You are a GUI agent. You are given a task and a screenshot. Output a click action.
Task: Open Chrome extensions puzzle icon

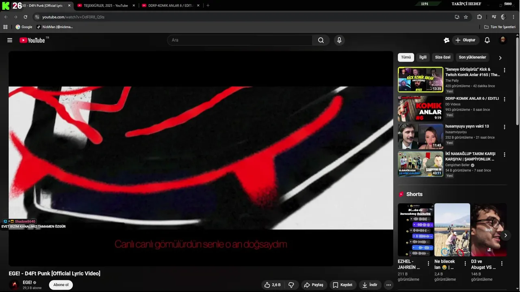[479, 17]
